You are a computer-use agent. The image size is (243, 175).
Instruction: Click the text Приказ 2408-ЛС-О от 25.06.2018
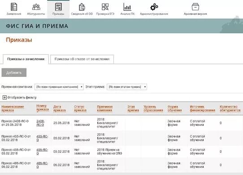point(15,123)
